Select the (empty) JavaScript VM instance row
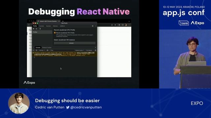 [75, 43]
